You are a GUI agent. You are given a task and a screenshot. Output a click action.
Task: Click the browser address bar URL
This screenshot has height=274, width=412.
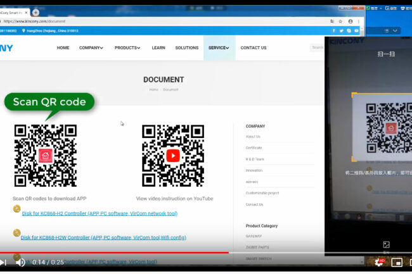pos(34,22)
